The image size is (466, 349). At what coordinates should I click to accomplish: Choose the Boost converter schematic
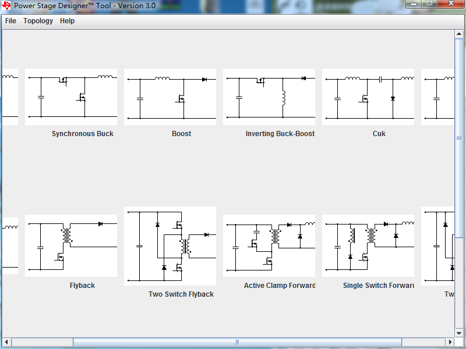(x=170, y=97)
